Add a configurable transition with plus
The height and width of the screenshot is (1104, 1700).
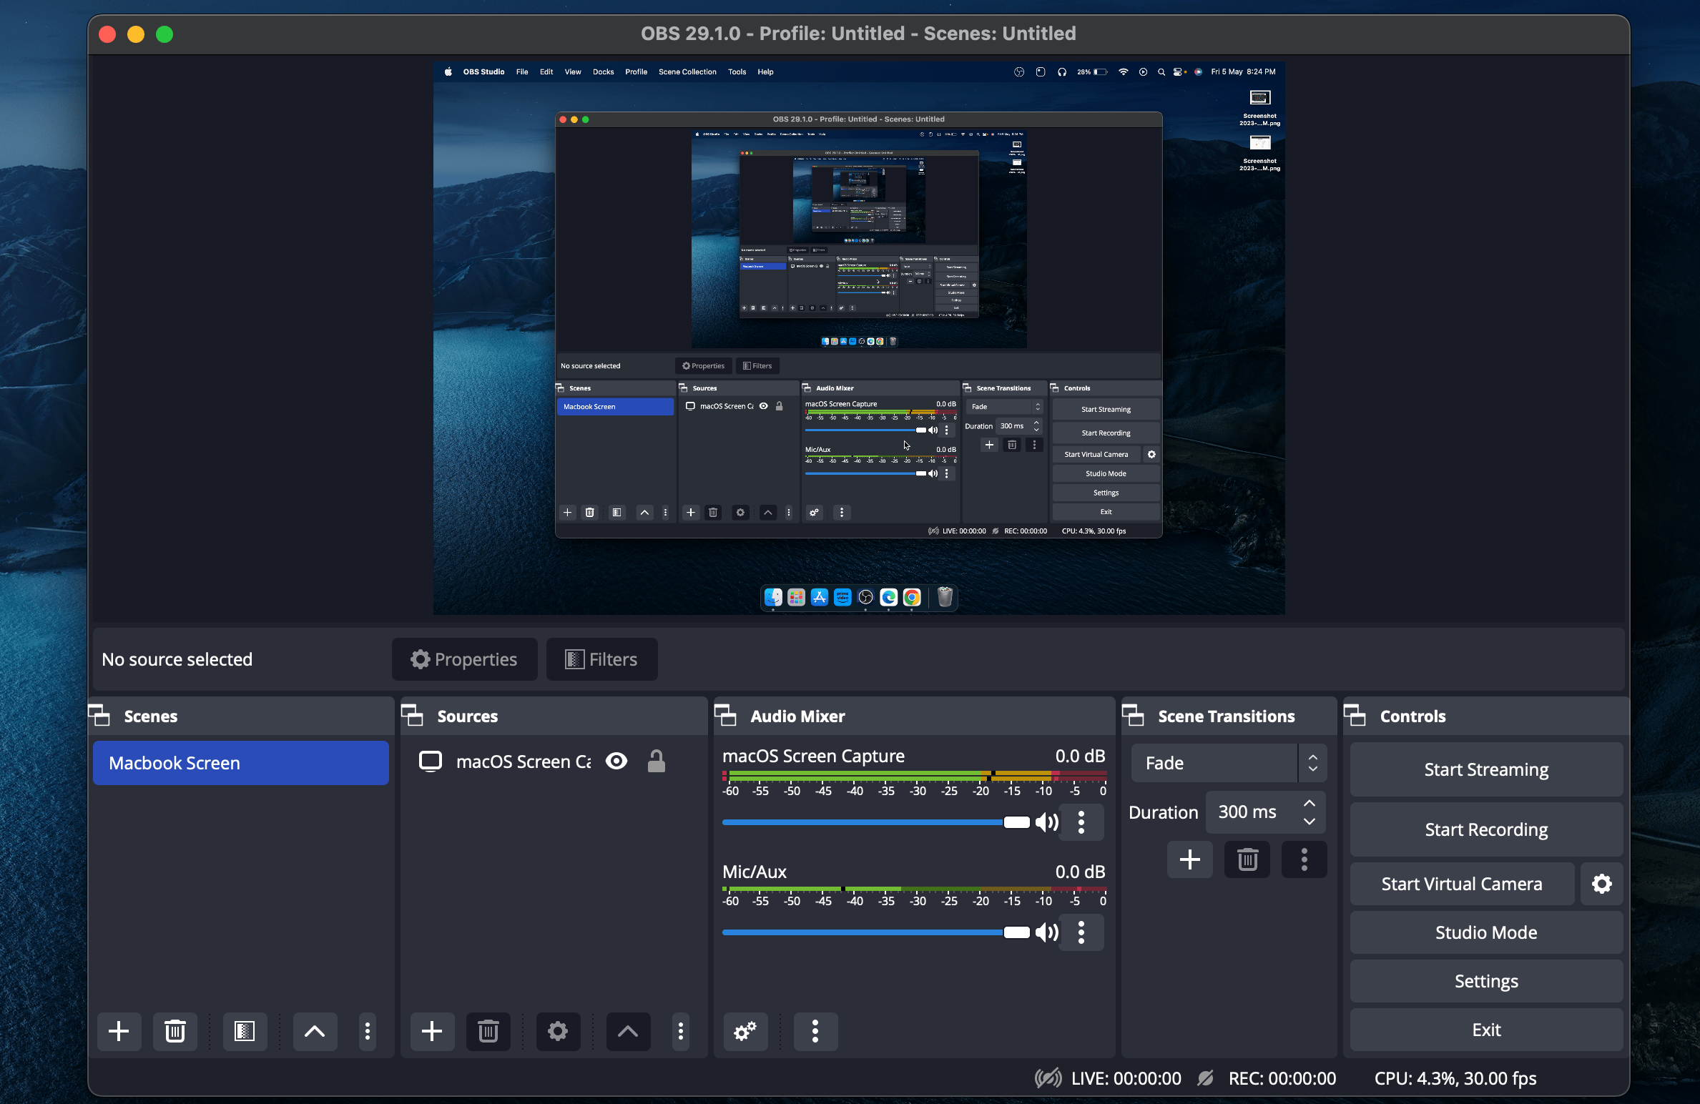(x=1190, y=859)
